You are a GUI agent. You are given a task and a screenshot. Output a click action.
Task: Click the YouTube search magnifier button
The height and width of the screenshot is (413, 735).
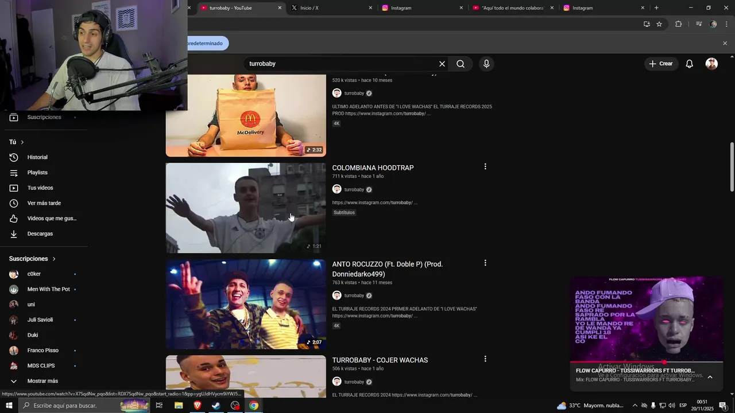461,64
